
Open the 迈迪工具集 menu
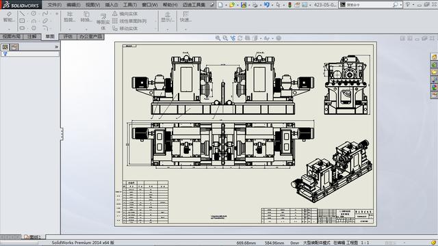tap(194, 5)
